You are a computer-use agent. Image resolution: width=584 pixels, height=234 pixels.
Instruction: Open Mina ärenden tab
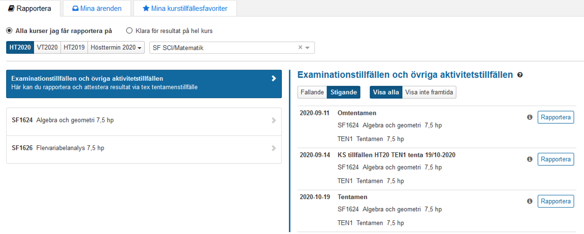[96, 8]
